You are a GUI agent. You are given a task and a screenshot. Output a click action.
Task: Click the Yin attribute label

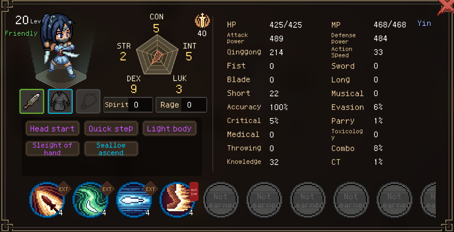click(424, 23)
